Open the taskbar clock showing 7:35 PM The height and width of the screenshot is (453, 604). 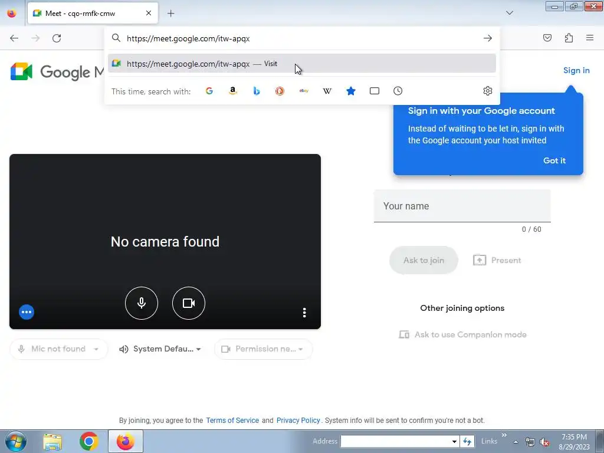[x=575, y=441]
